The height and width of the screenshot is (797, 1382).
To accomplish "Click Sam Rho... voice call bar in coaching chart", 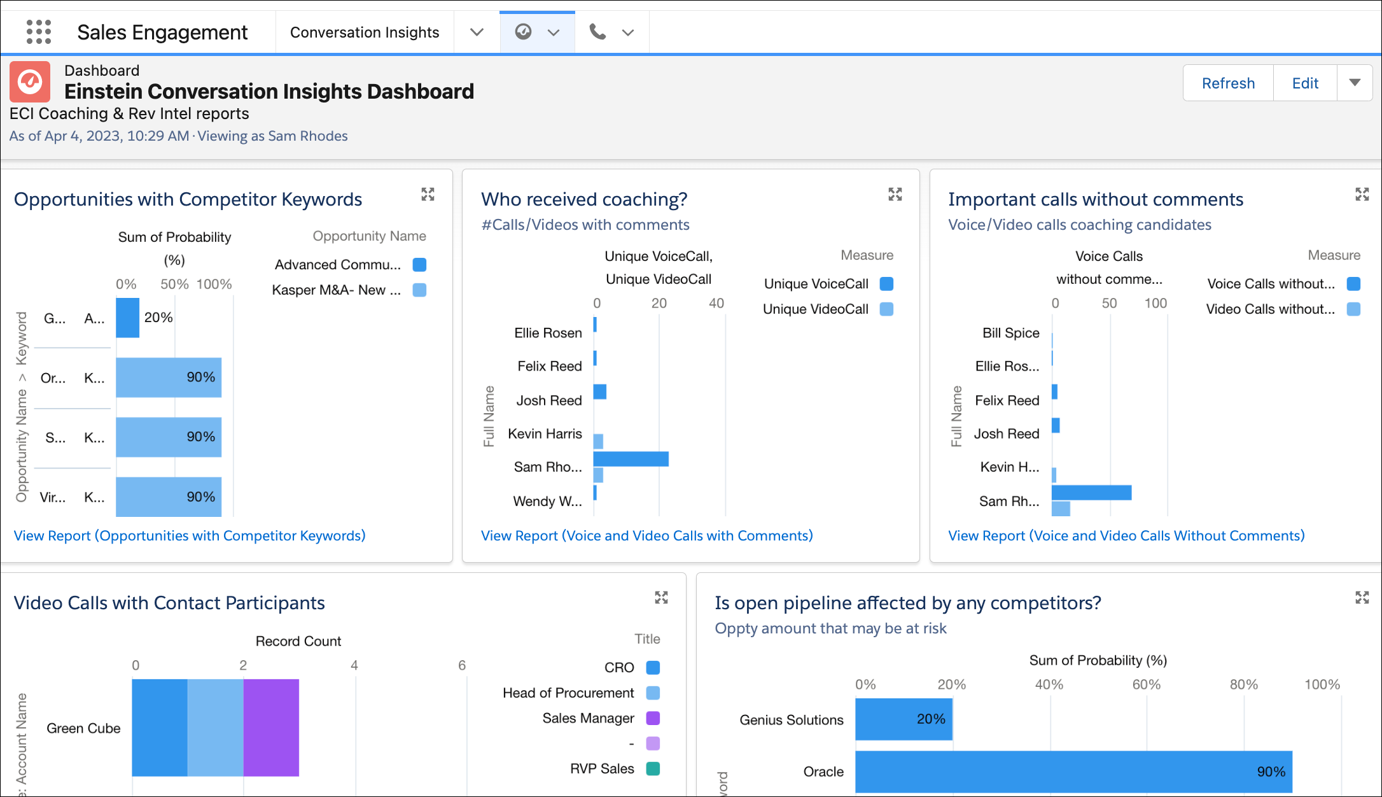I will (631, 459).
